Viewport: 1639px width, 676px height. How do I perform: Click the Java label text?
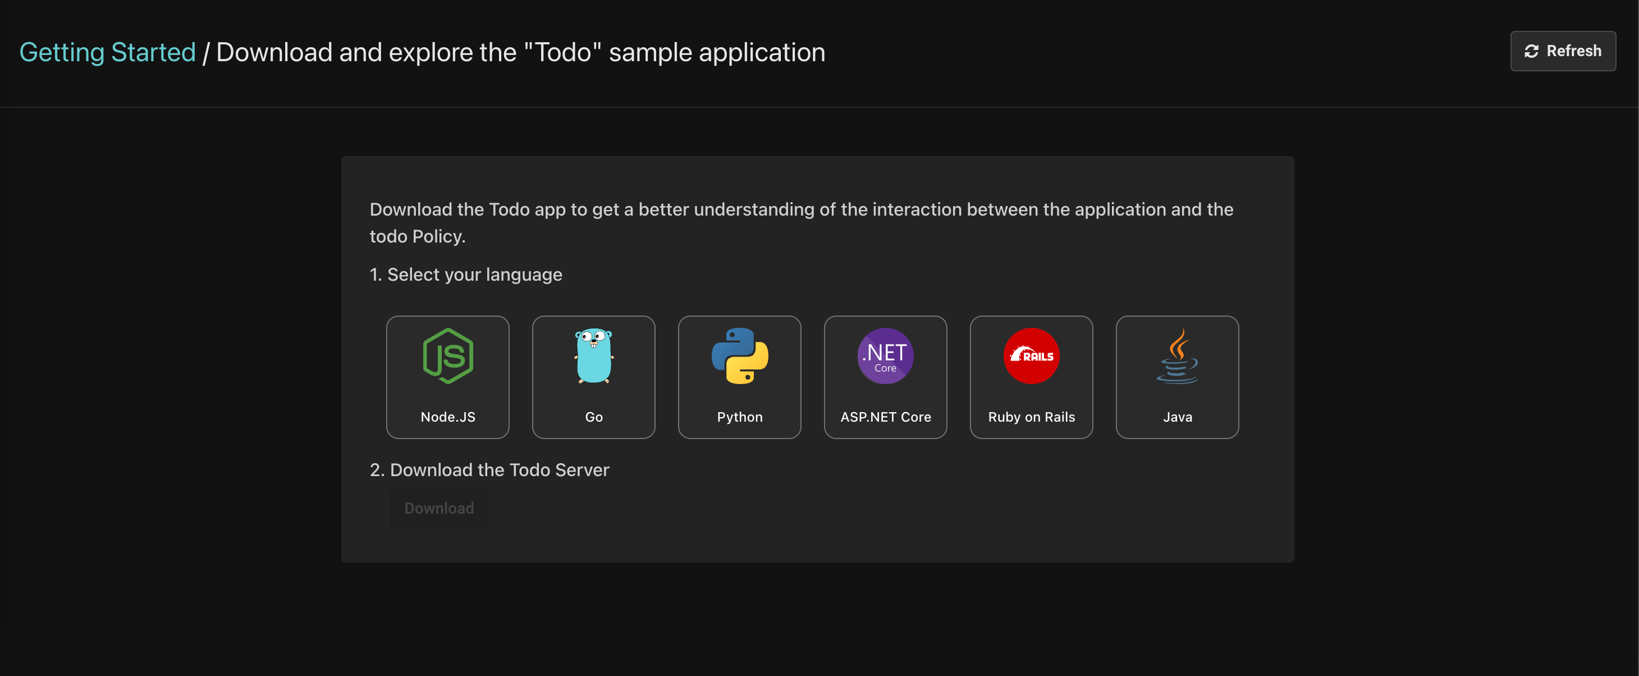1177,417
